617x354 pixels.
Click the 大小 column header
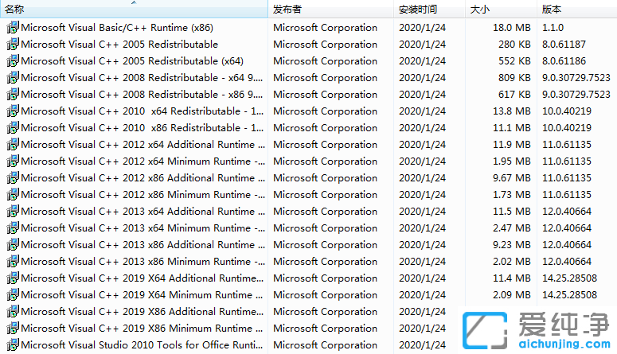[480, 10]
